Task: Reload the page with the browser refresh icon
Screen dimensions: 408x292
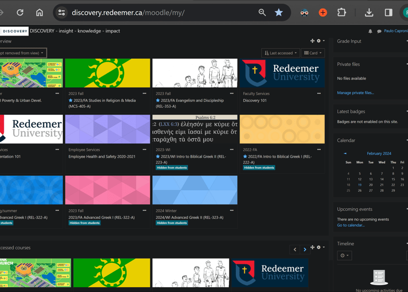Action: pyautogui.click(x=20, y=13)
